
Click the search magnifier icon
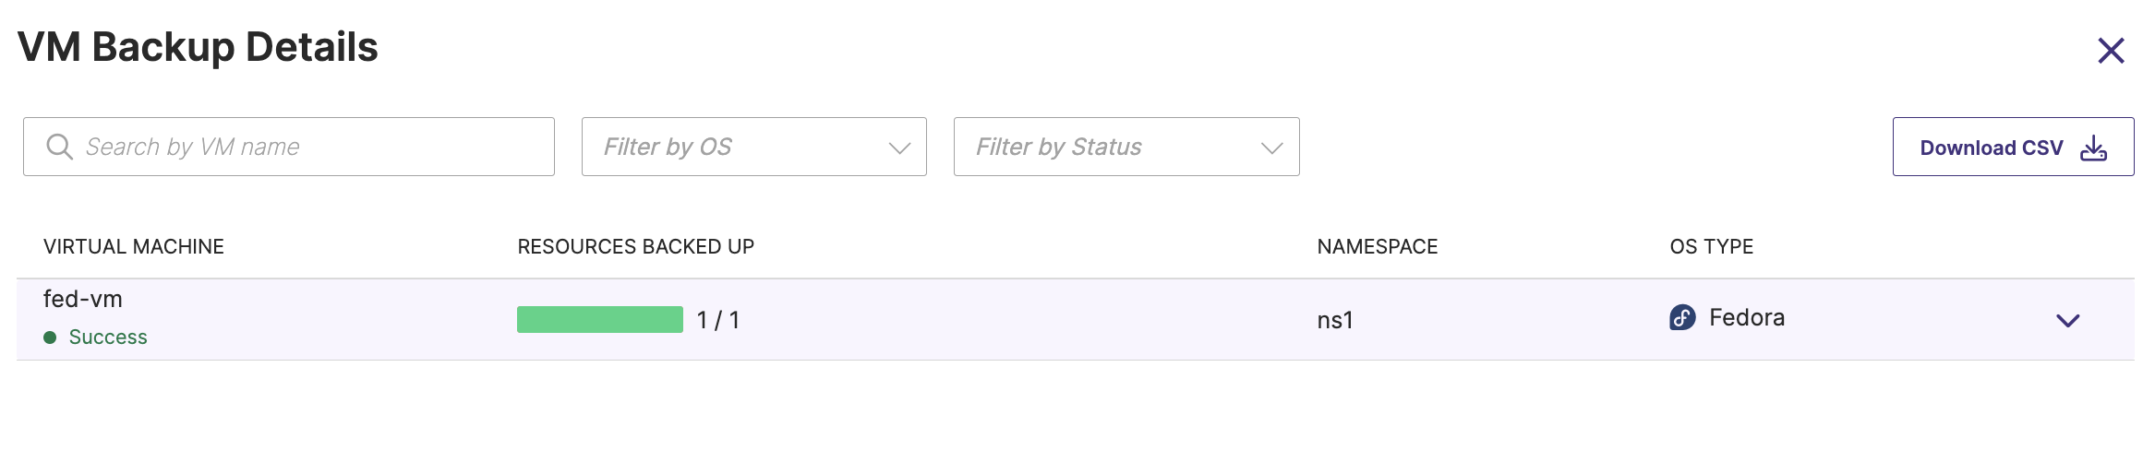point(59,147)
